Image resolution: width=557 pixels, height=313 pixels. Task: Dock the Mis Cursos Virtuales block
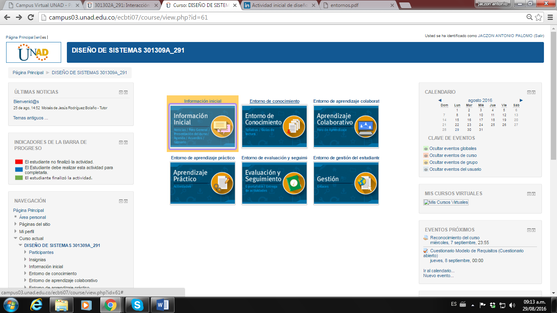click(534, 194)
